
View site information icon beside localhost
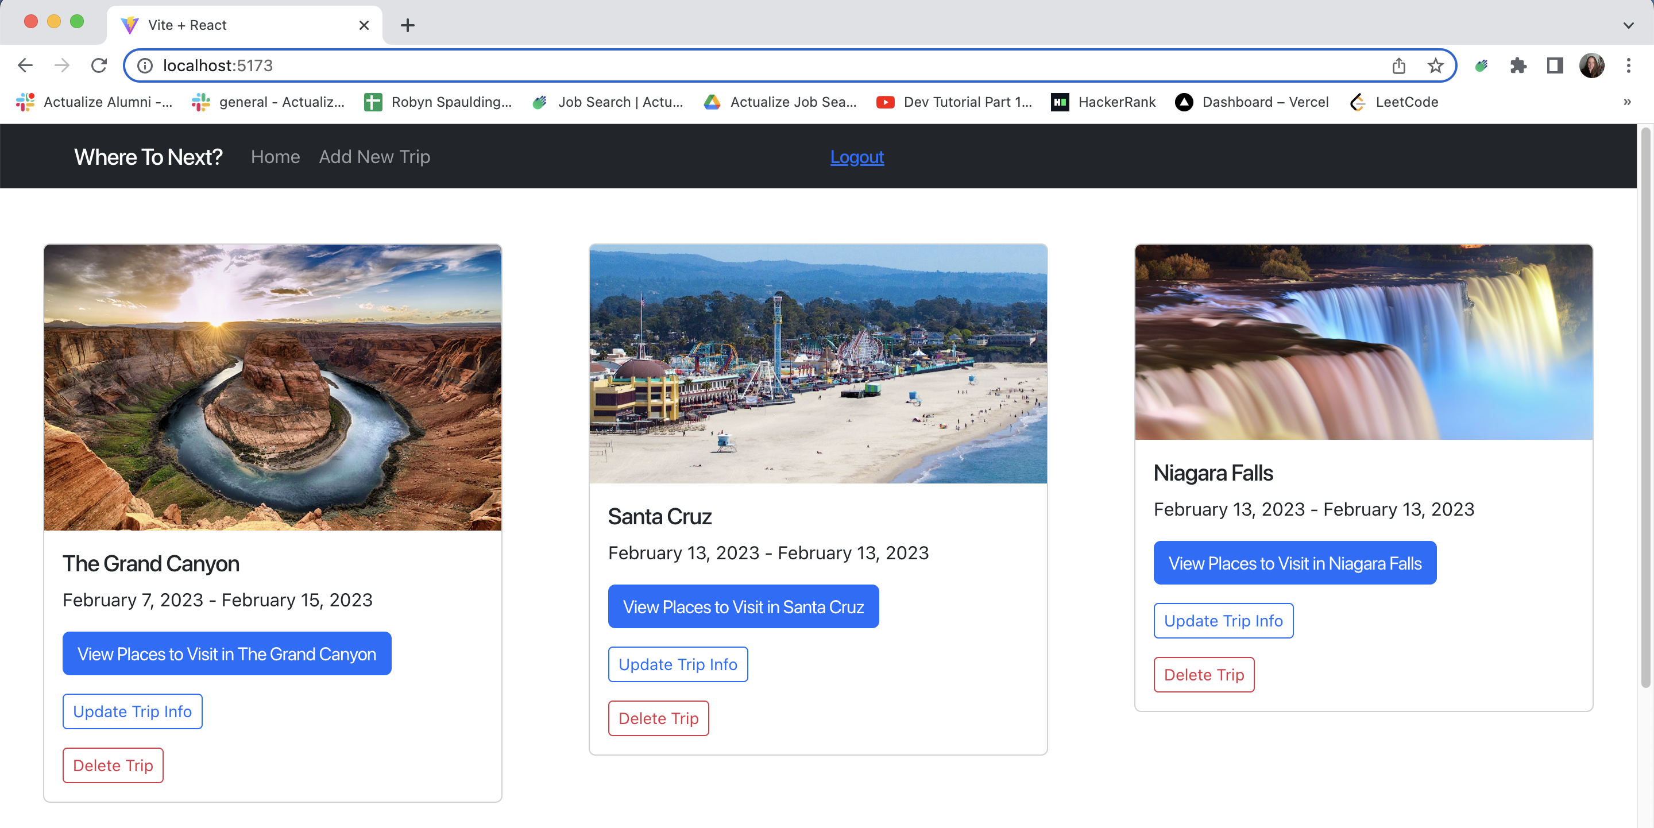click(145, 65)
